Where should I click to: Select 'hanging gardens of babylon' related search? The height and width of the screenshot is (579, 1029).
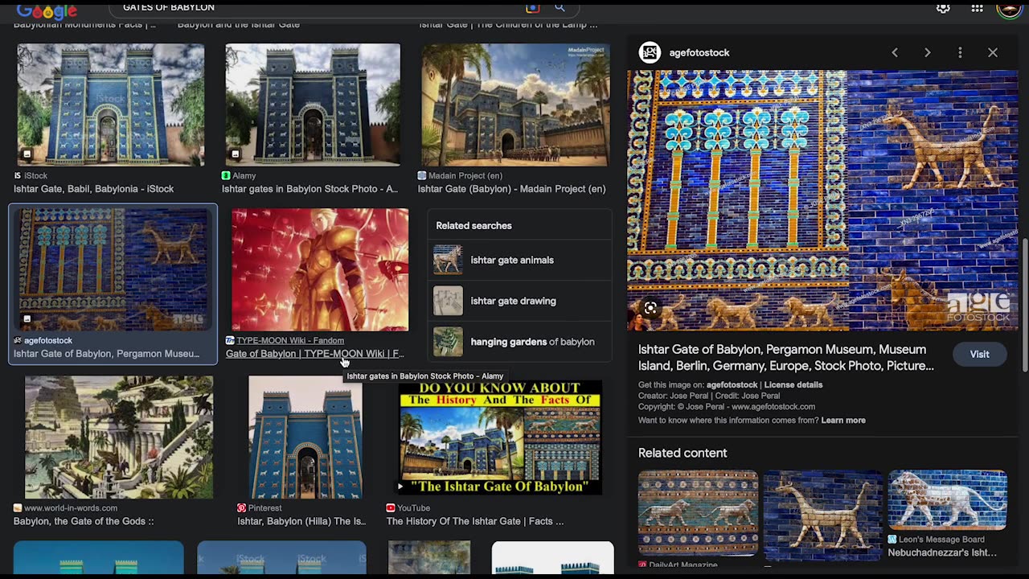pyautogui.click(x=519, y=342)
